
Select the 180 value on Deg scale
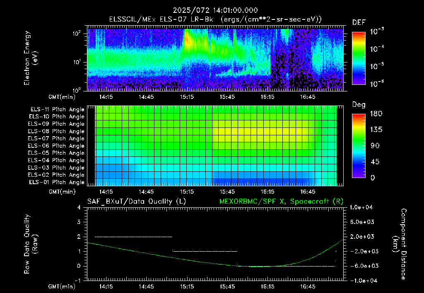pyautogui.click(x=376, y=114)
